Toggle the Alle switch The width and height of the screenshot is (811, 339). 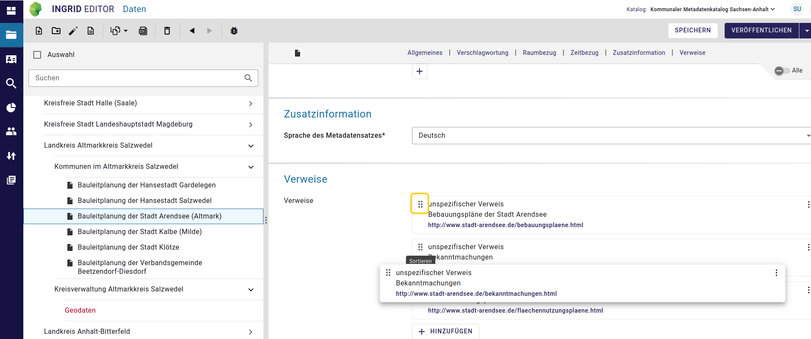[782, 71]
